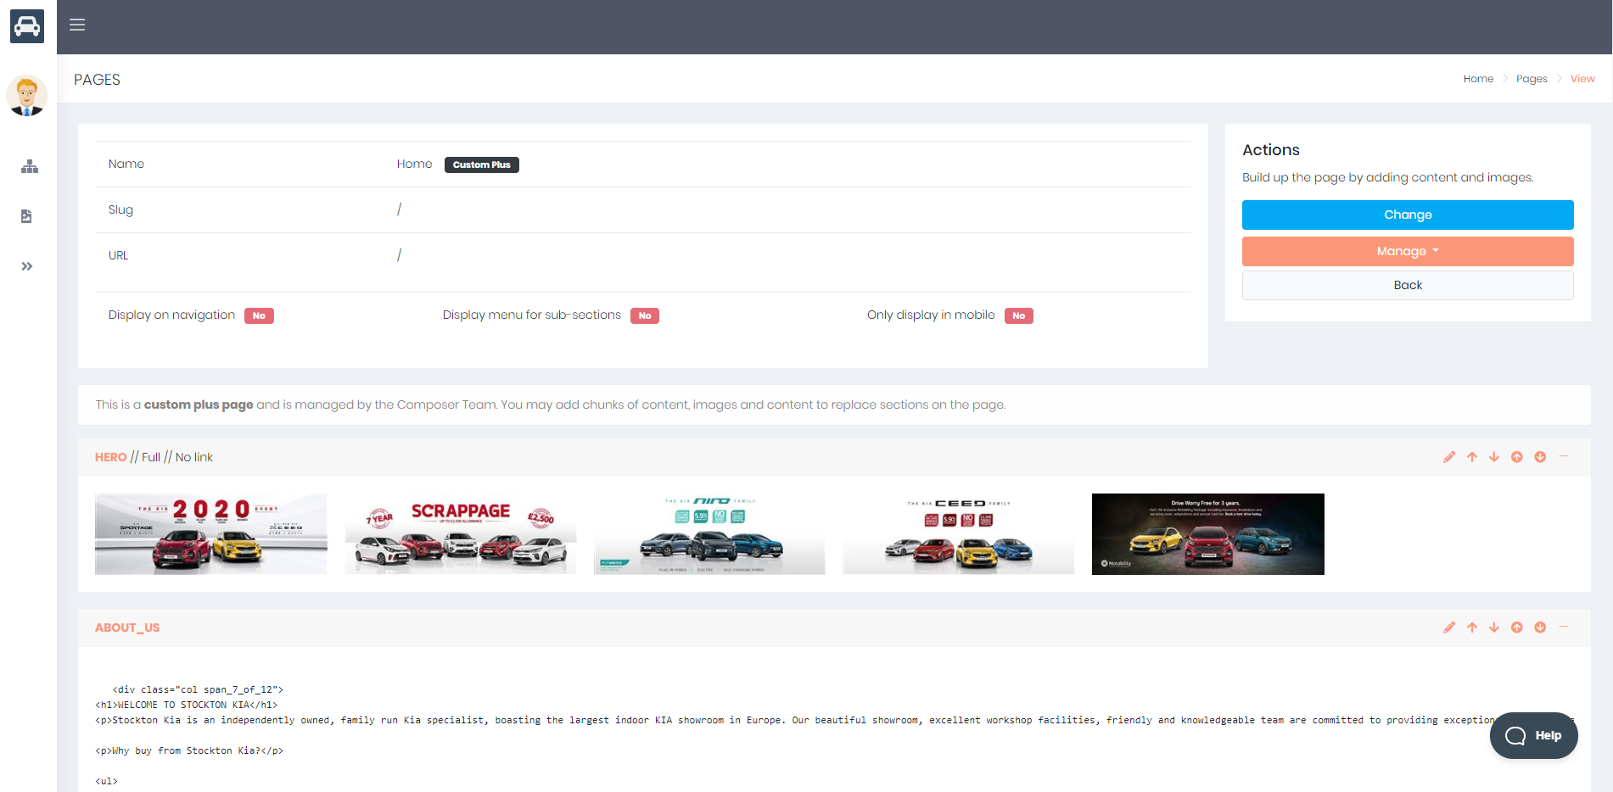Move the ABOUT_US section down one
The height and width of the screenshot is (792, 1613).
(1494, 627)
